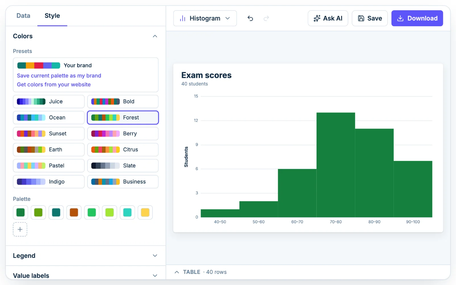Switch to the Data tab
The image size is (456, 285).
(23, 16)
